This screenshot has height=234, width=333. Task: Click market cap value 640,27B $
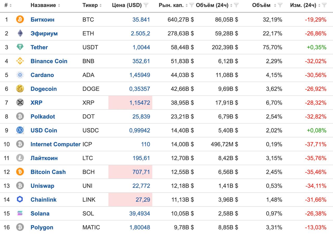(x=181, y=20)
